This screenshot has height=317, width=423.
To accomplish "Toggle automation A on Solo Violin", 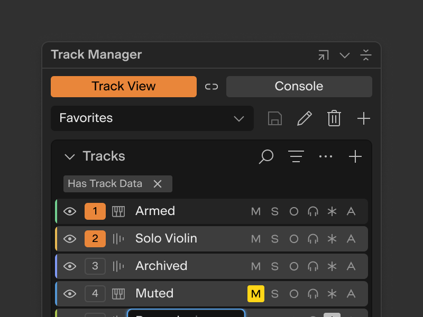I will 351,239.
